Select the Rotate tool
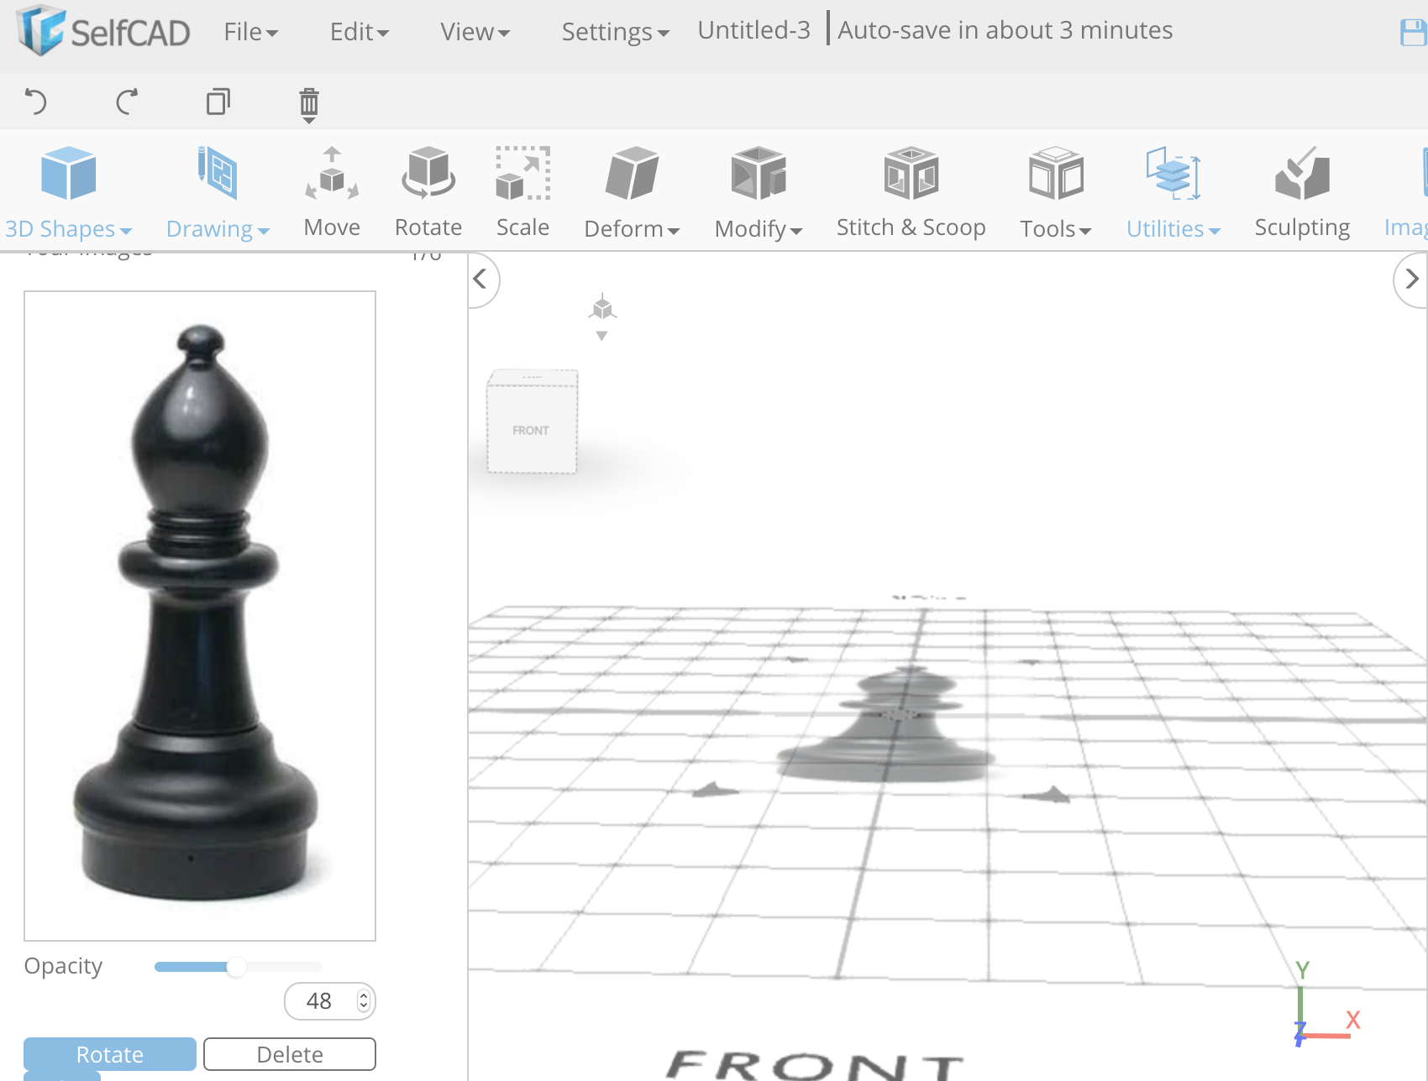This screenshot has height=1081, width=1428. (x=428, y=191)
